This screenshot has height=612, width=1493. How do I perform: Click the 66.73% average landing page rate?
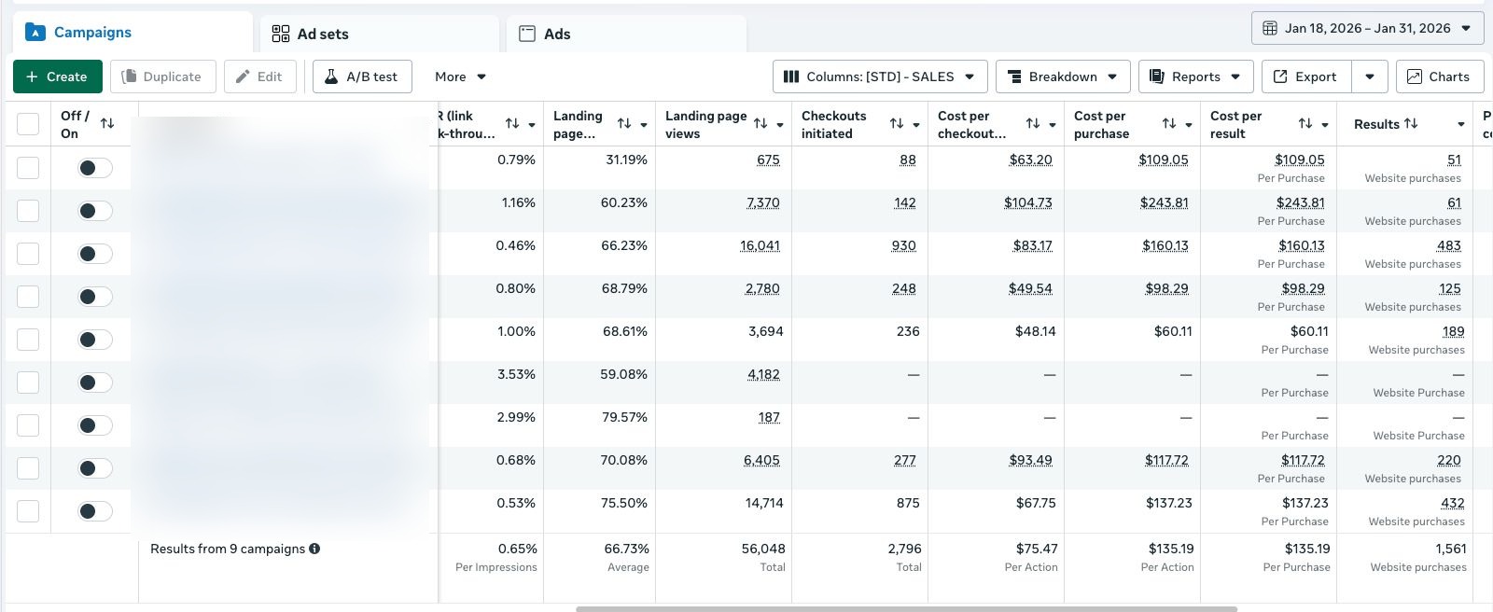pyautogui.click(x=626, y=549)
